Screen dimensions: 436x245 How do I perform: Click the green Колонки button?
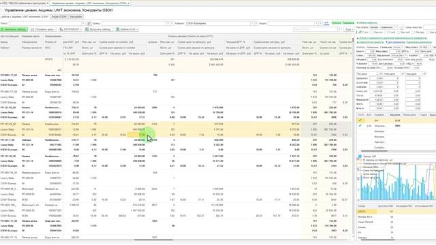point(336,22)
